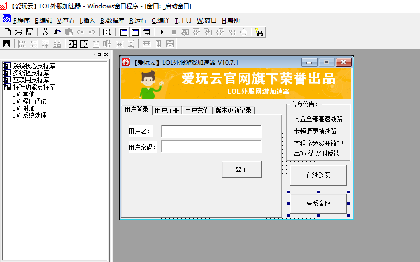Viewport: 420px width, 262px height.
Task: Click the equal vertical spacing icon
Action: coord(131,44)
